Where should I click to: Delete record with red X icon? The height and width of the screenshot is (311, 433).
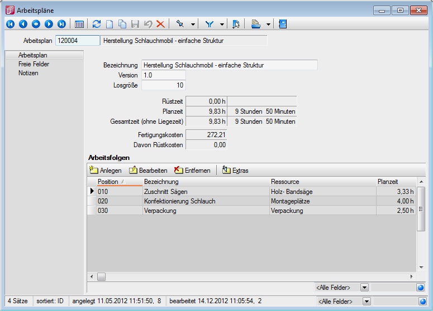point(160,24)
